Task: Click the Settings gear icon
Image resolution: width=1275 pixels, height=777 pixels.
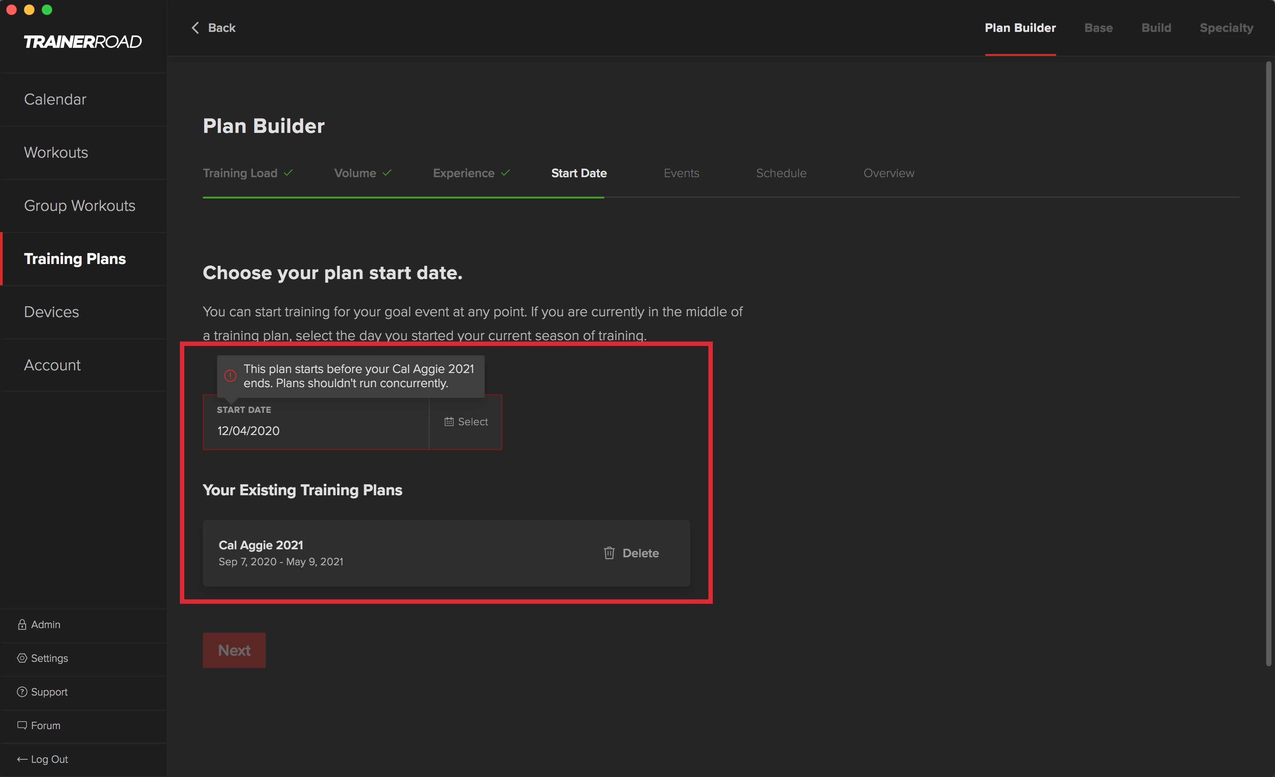Action: click(x=22, y=658)
